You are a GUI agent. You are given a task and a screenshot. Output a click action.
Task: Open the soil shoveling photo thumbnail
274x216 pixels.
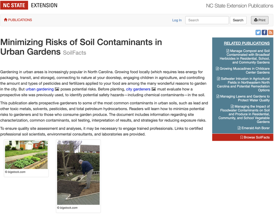[78, 173]
